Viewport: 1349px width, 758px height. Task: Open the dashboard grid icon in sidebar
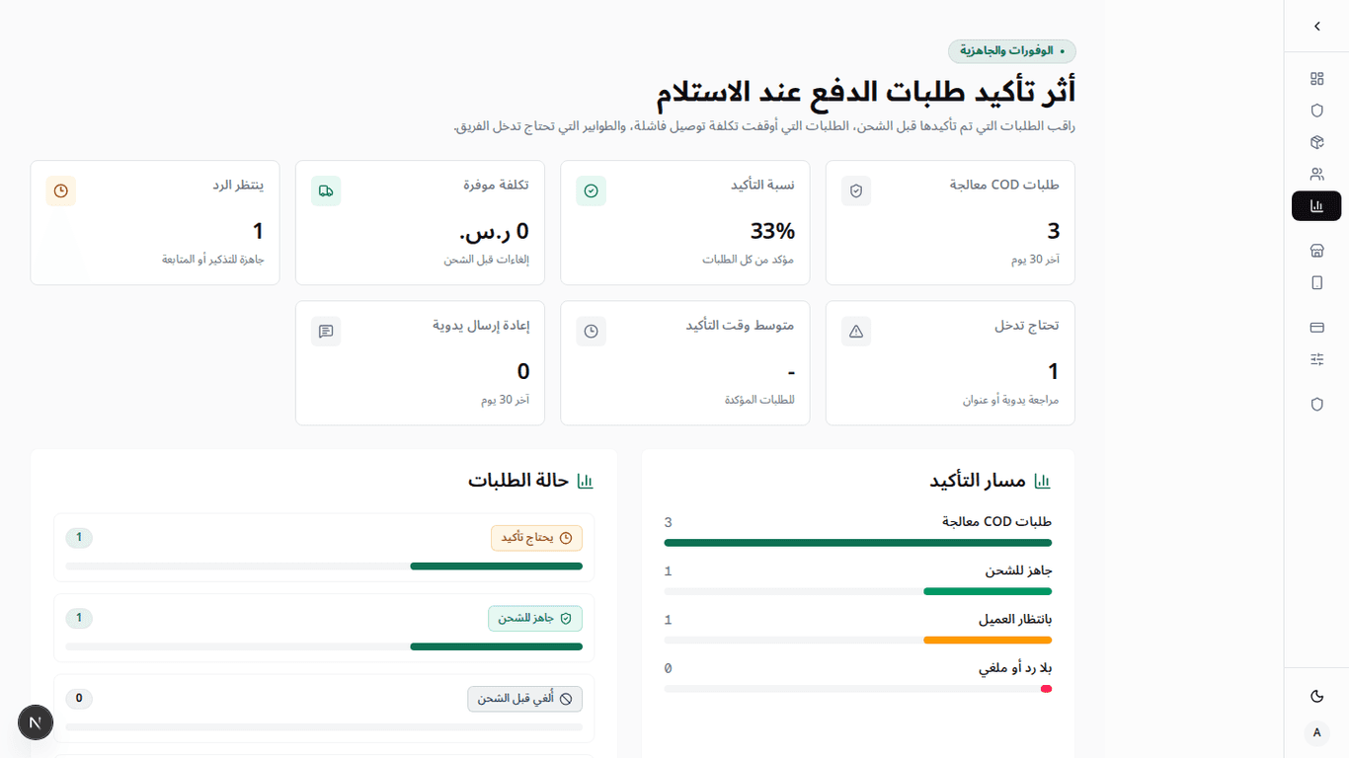pyautogui.click(x=1316, y=79)
